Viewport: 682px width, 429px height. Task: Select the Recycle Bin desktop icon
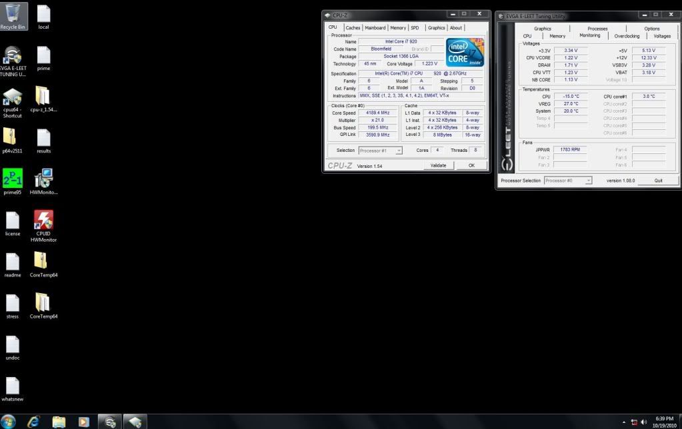pos(13,17)
